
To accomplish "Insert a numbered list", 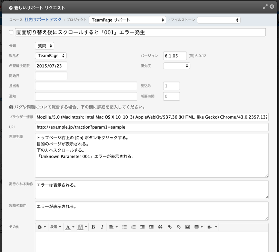I will click(x=133, y=227).
